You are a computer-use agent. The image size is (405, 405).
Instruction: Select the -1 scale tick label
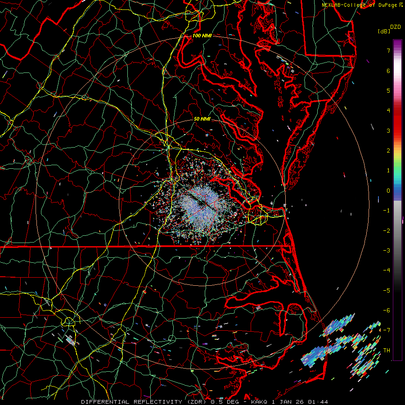coord(387,211)
